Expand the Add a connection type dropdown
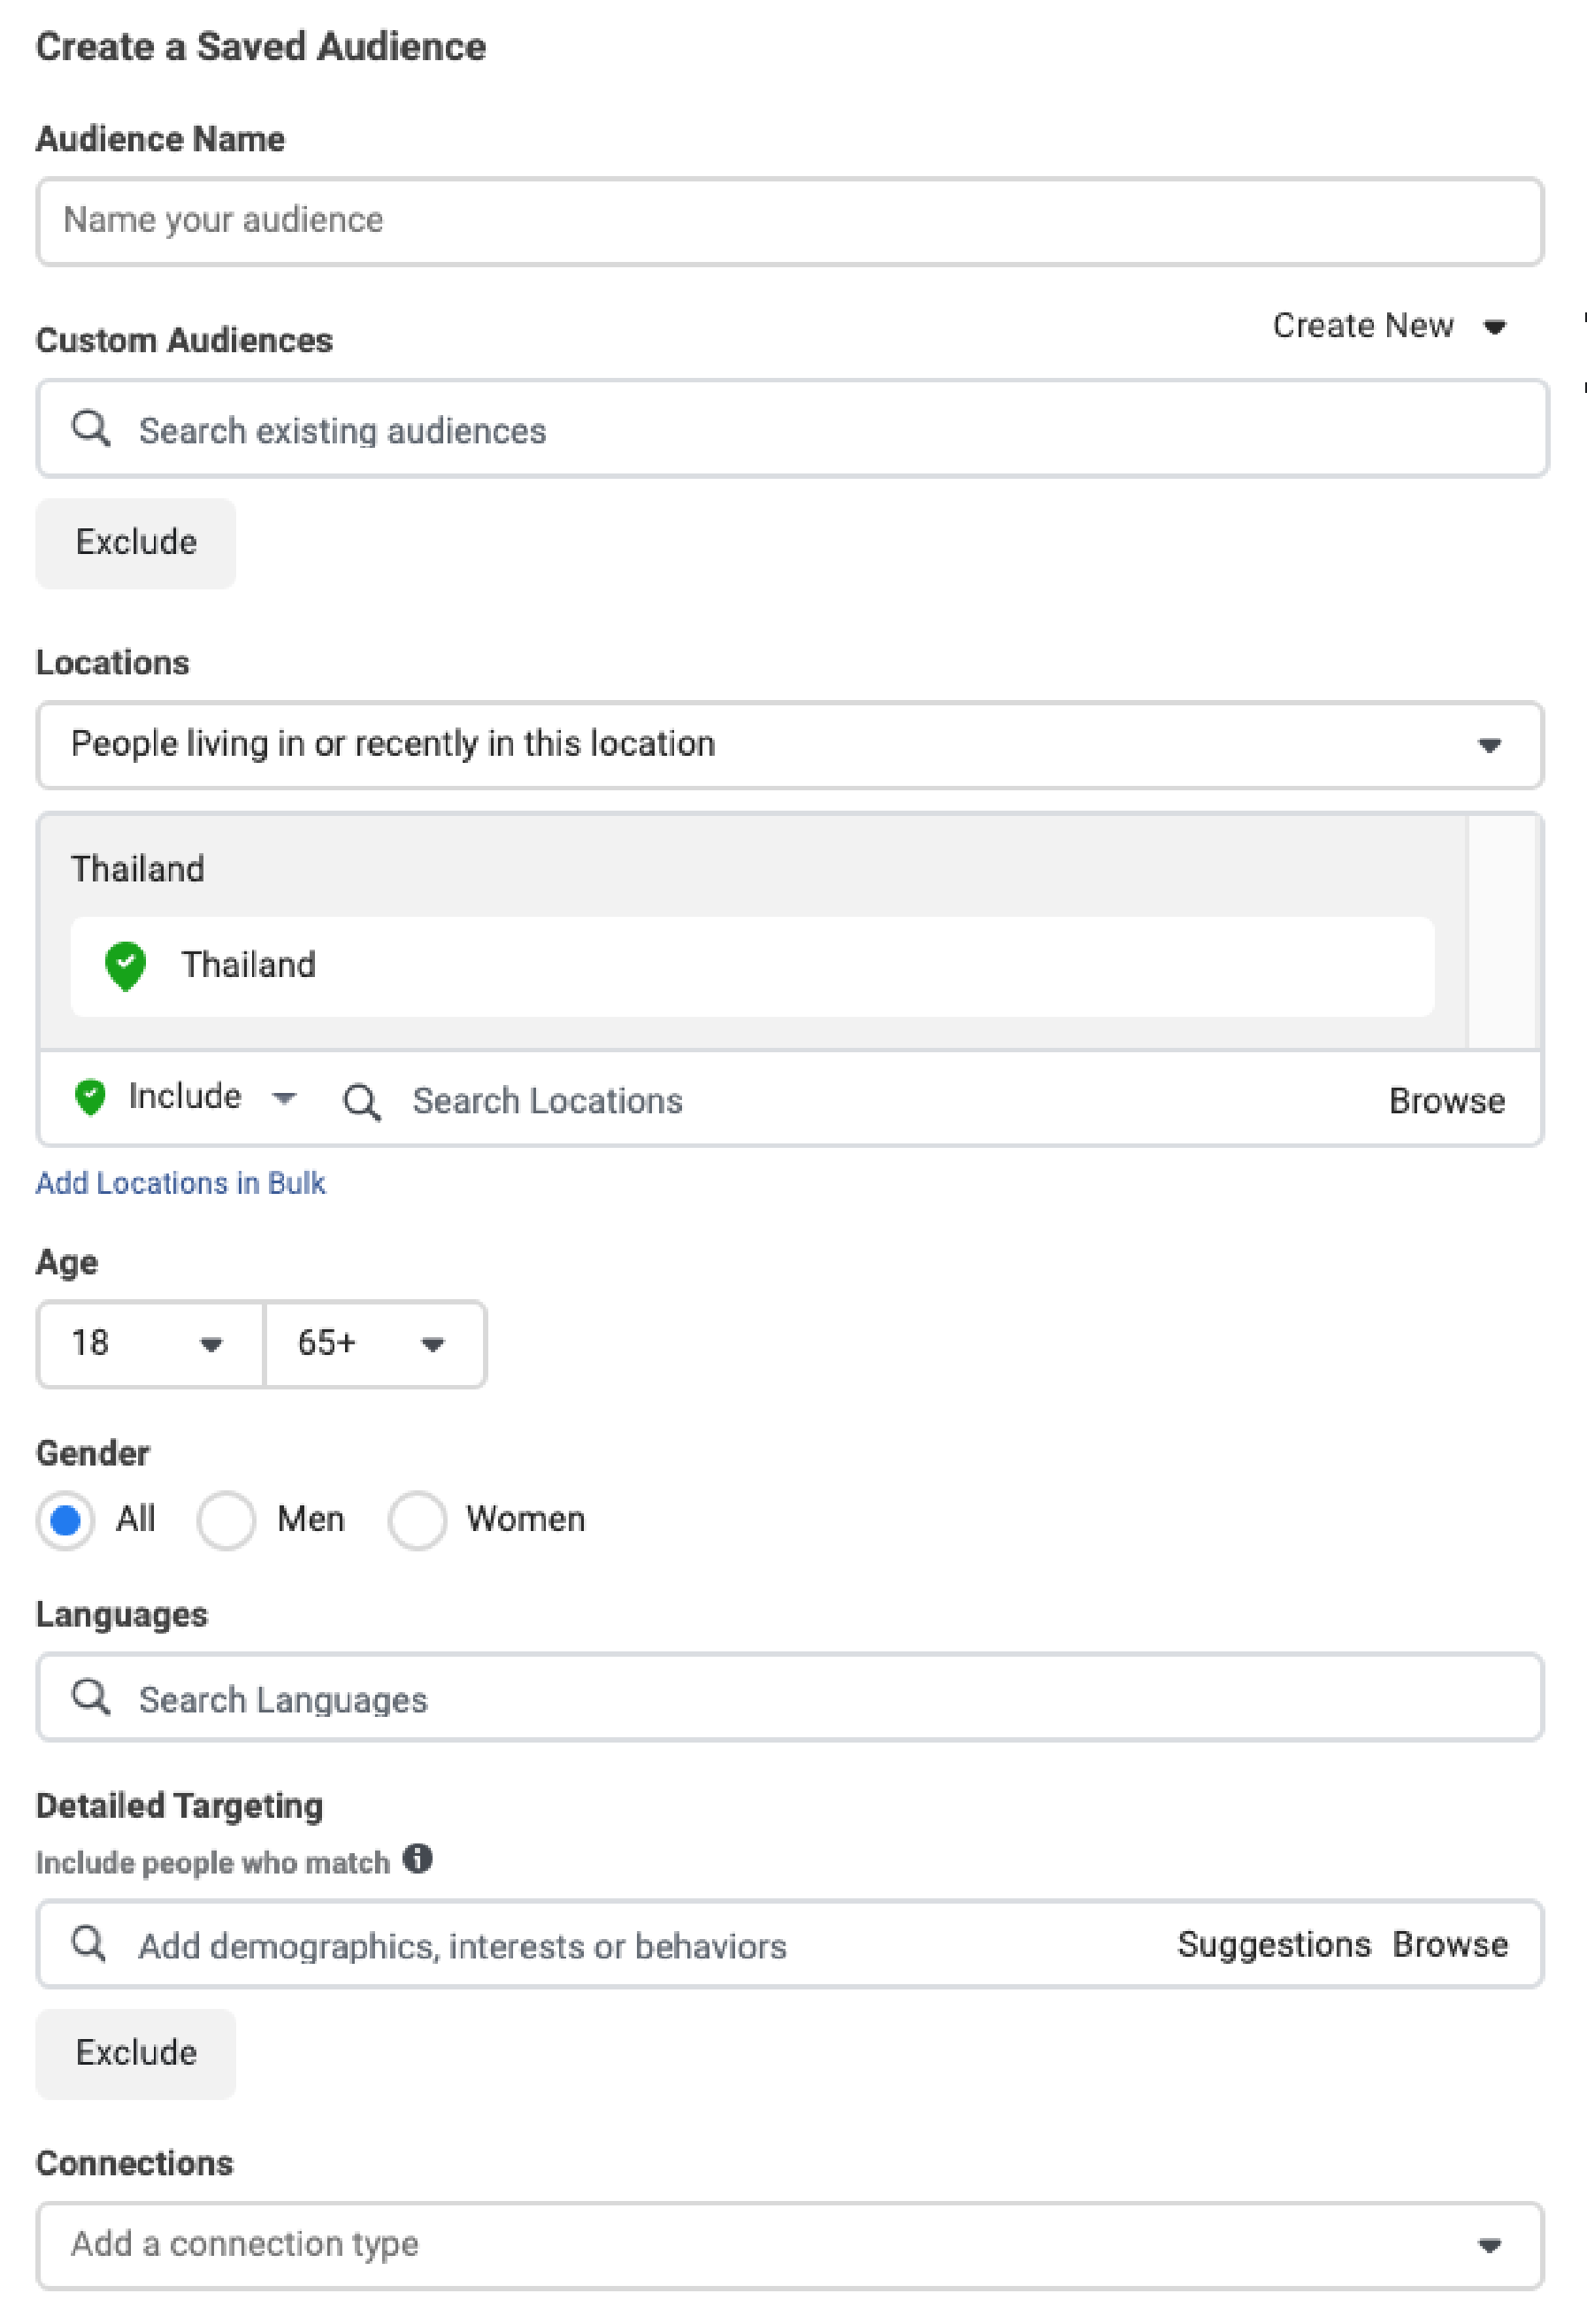Screen dimensions: 1587x2324 click(791, 2245)
